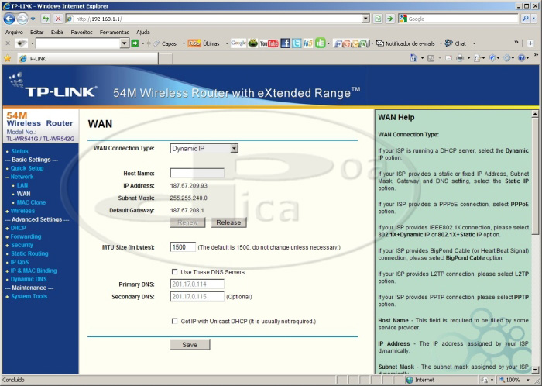542x386 pixels.
Task: Click the TP-LINK browser tab
Action: 88,58
